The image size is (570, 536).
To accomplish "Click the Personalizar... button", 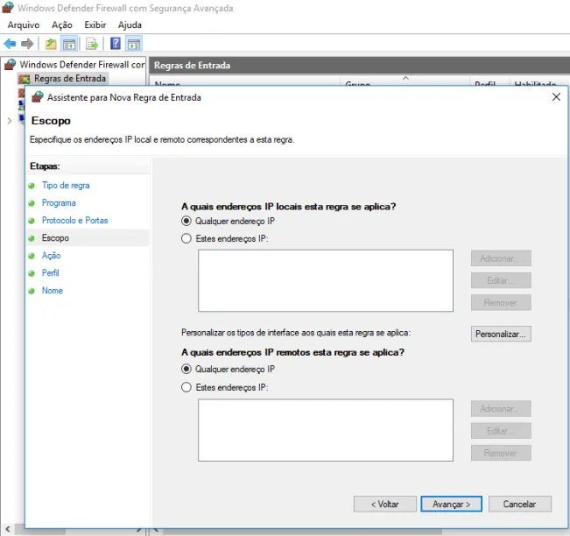I will [x=501, y=334].
